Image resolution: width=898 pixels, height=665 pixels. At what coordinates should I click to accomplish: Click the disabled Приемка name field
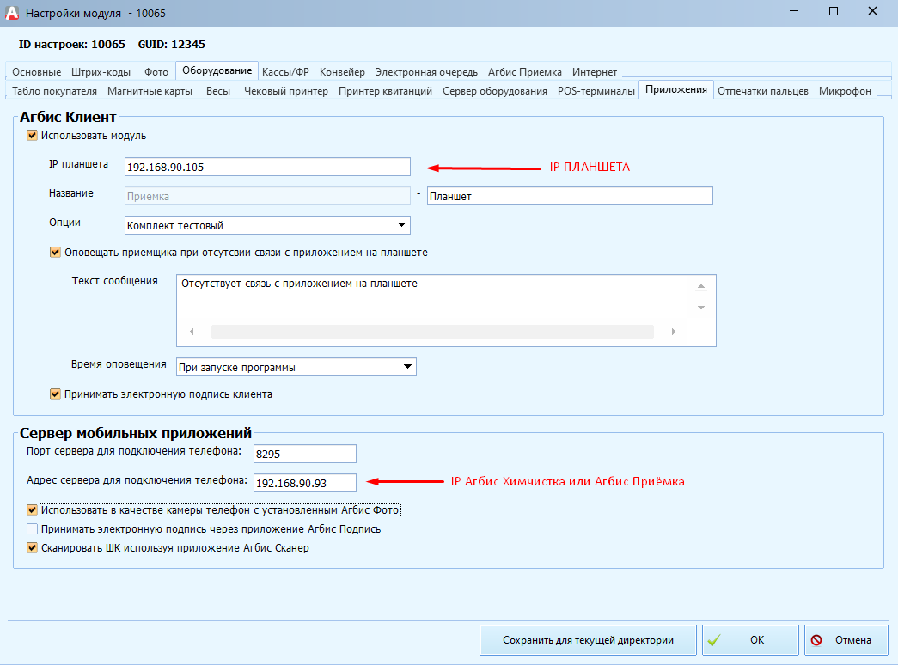(267, 196)
